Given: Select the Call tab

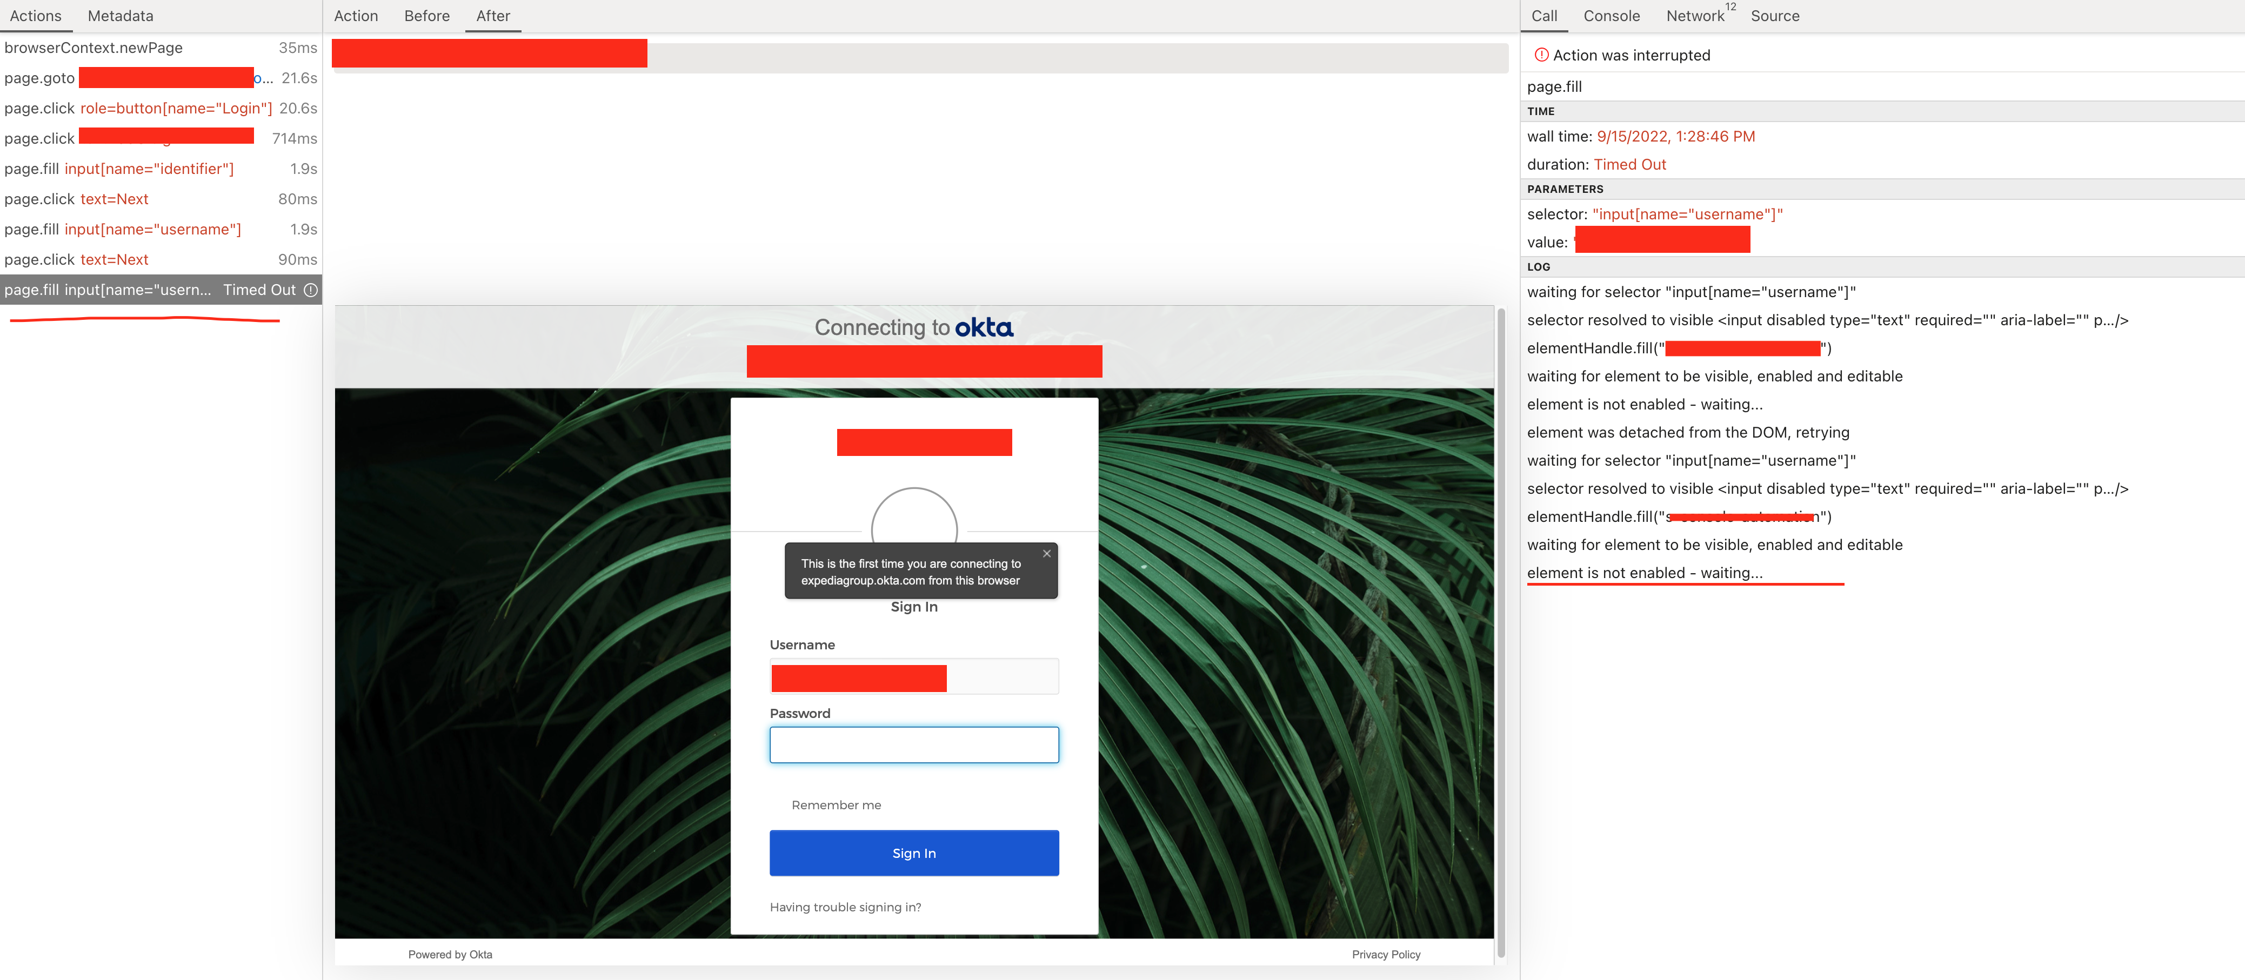Looking at the screenshot, I should pyautogui.click(x=1544, y=16).
